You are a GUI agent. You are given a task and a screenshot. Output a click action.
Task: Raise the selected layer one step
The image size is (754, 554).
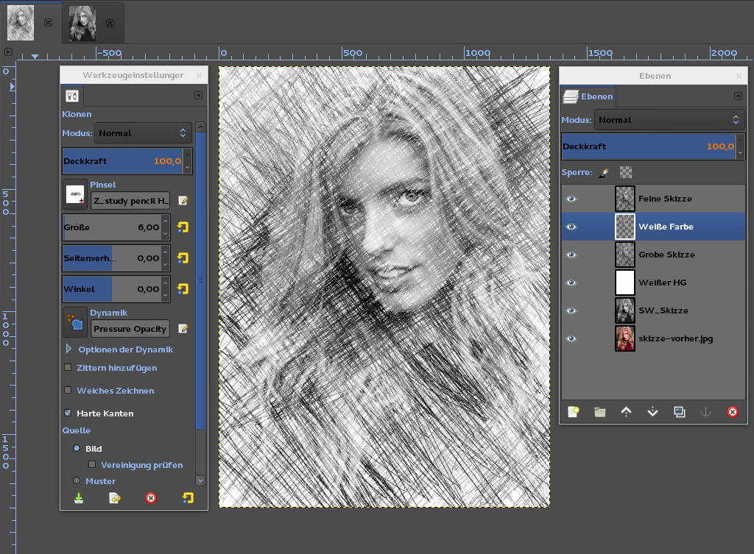click(626, 412)
